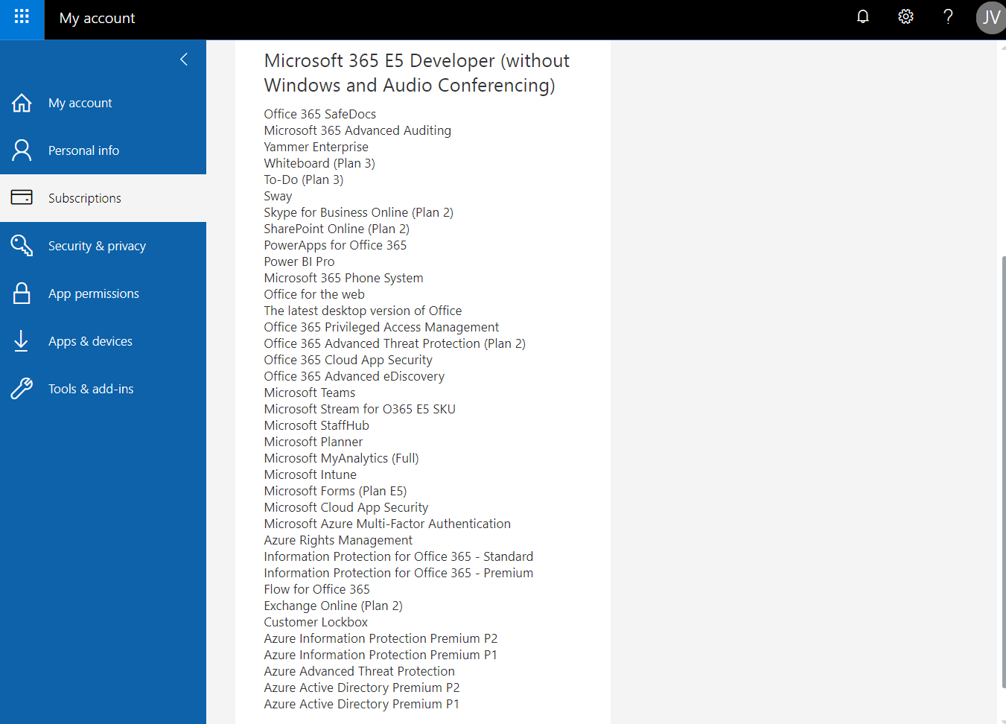The height and width of the screenshot is (724, 1006).
Task: Click Azure Information Protection Premium P2
Action: 381,638
